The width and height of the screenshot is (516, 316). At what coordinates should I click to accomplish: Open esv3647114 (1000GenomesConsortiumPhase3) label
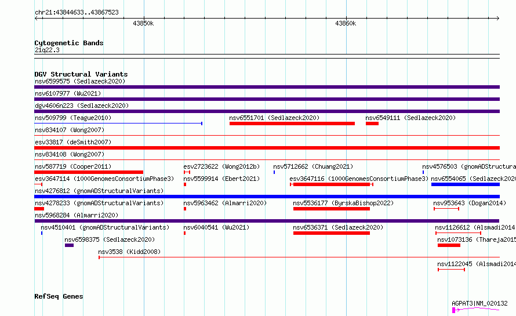tap(104, 179)
